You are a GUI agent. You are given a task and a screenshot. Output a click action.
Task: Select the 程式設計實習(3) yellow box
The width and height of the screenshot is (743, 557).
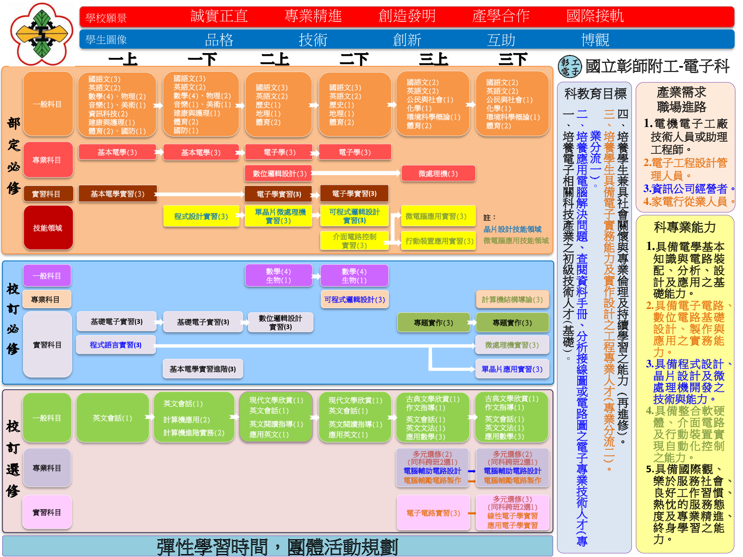tap(201, 216)
